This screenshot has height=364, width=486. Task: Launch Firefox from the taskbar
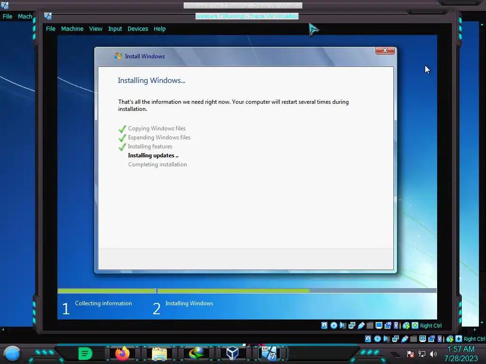click(x=122, y=354)
